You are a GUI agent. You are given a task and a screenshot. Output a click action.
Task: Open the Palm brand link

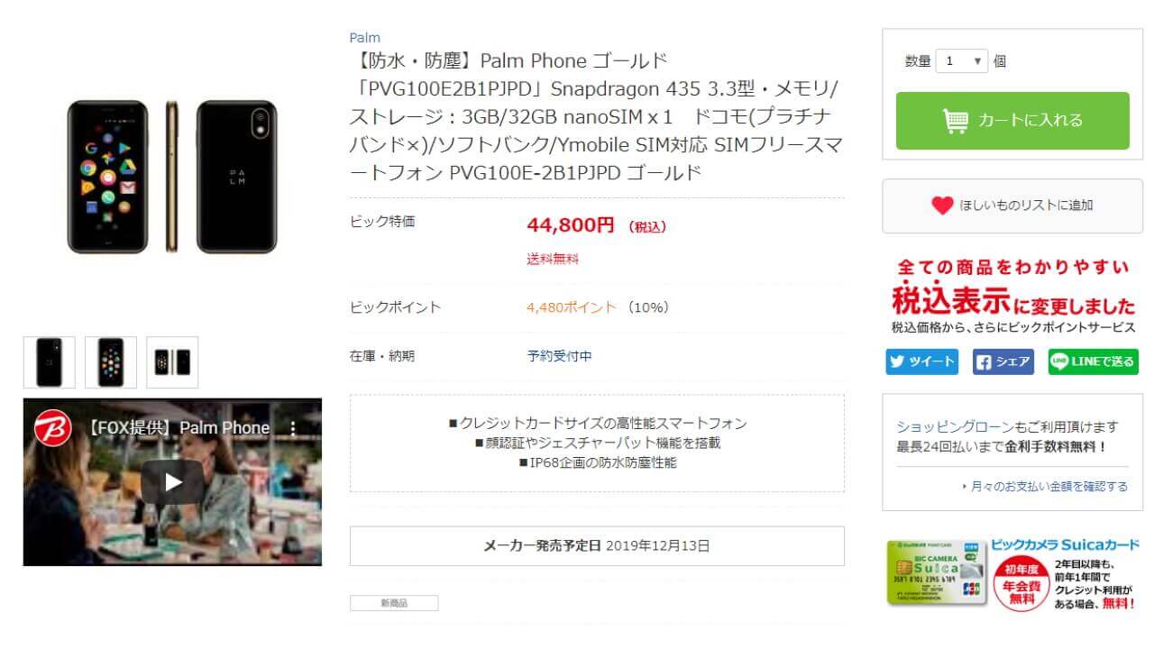coord(364,38)
